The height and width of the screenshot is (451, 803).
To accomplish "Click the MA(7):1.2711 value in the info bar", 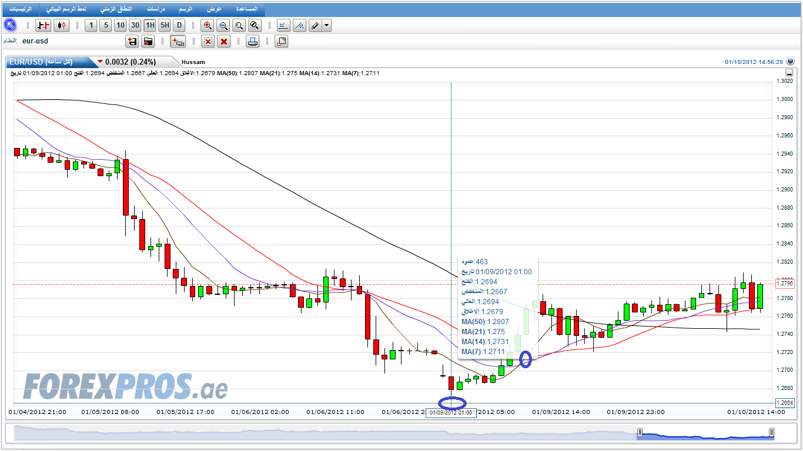I will (361, 73).
